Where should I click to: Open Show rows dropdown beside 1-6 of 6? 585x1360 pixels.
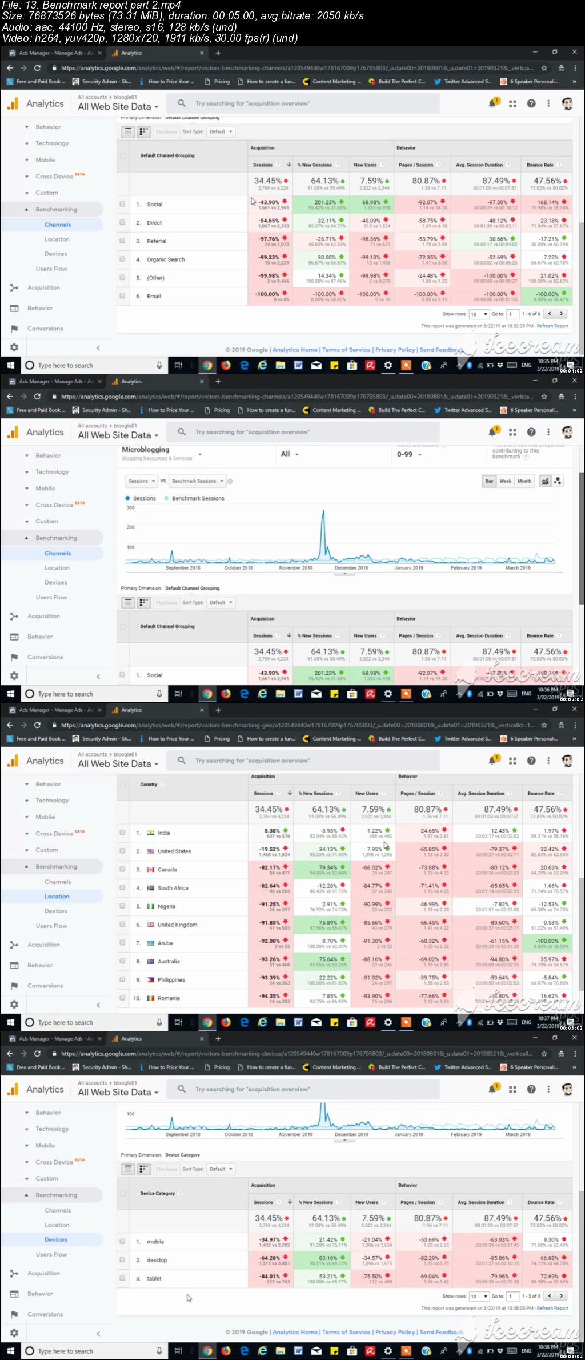[479, 314]
